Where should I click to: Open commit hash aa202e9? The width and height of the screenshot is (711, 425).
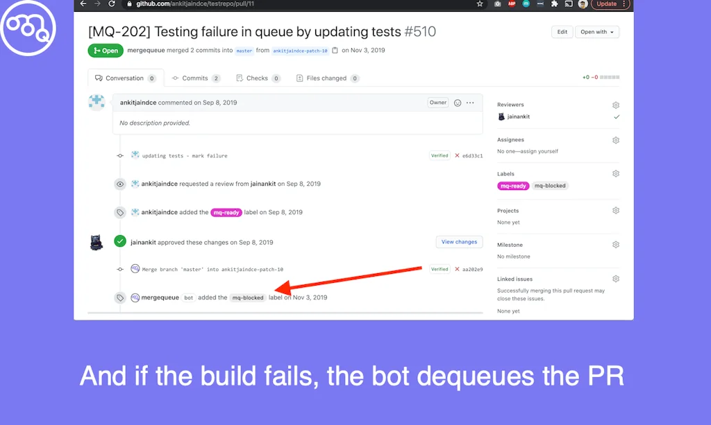(472, 269)
